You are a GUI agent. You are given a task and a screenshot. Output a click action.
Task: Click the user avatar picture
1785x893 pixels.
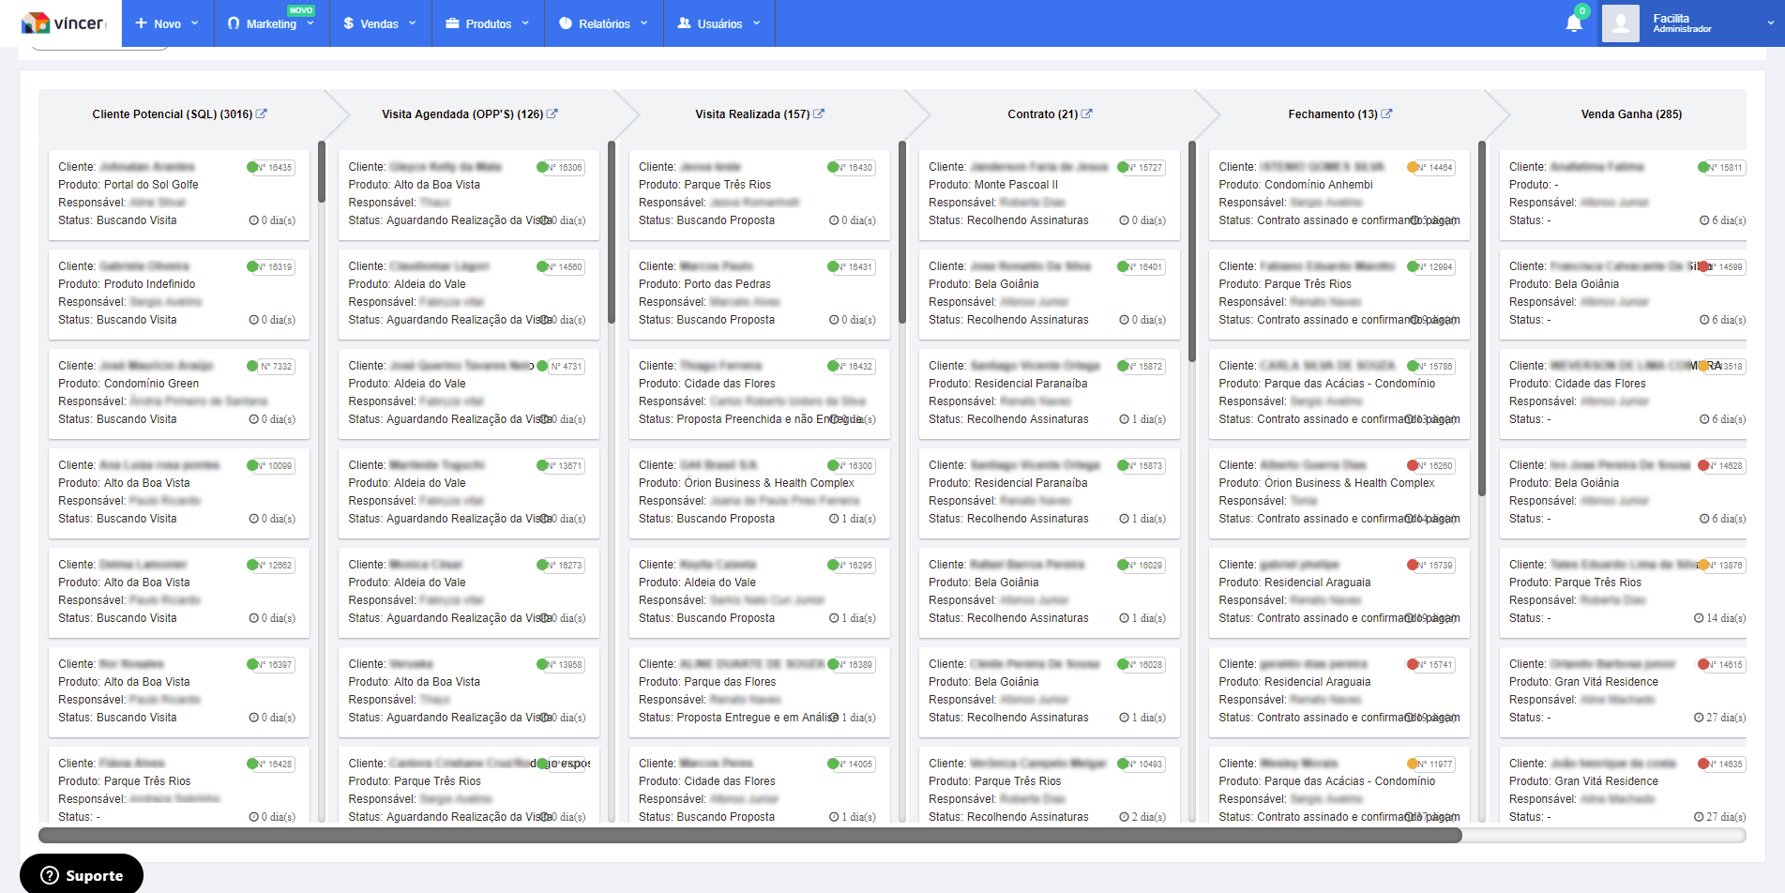pos(1620,23)
